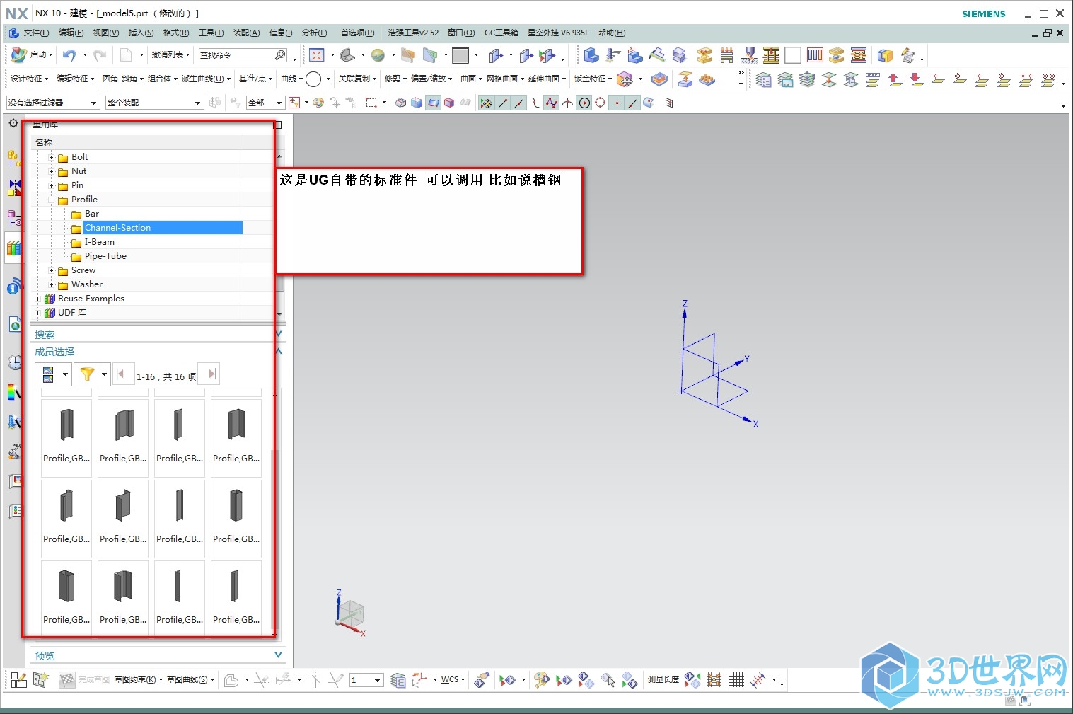This screenshot has width=1073, height=714.
Task: Click the filter funnel icon
Action: click(87, 374)
